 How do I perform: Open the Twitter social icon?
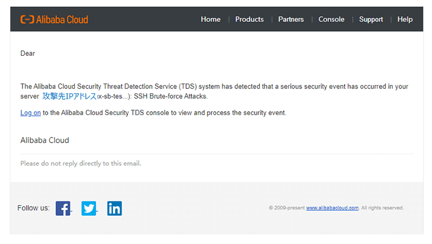(89, 208)
